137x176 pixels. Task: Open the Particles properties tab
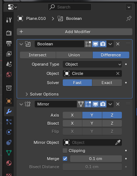coord(9,122)
